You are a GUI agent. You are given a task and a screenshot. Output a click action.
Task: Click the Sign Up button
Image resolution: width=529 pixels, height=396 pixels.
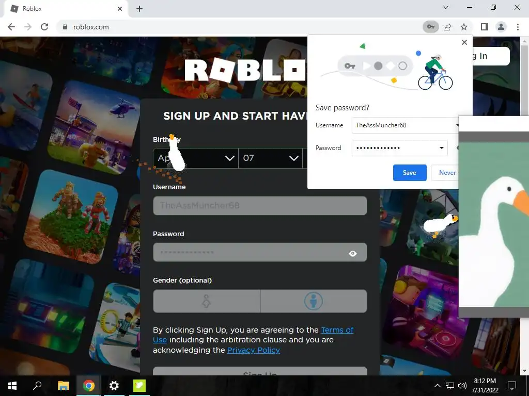coord(260,371)
